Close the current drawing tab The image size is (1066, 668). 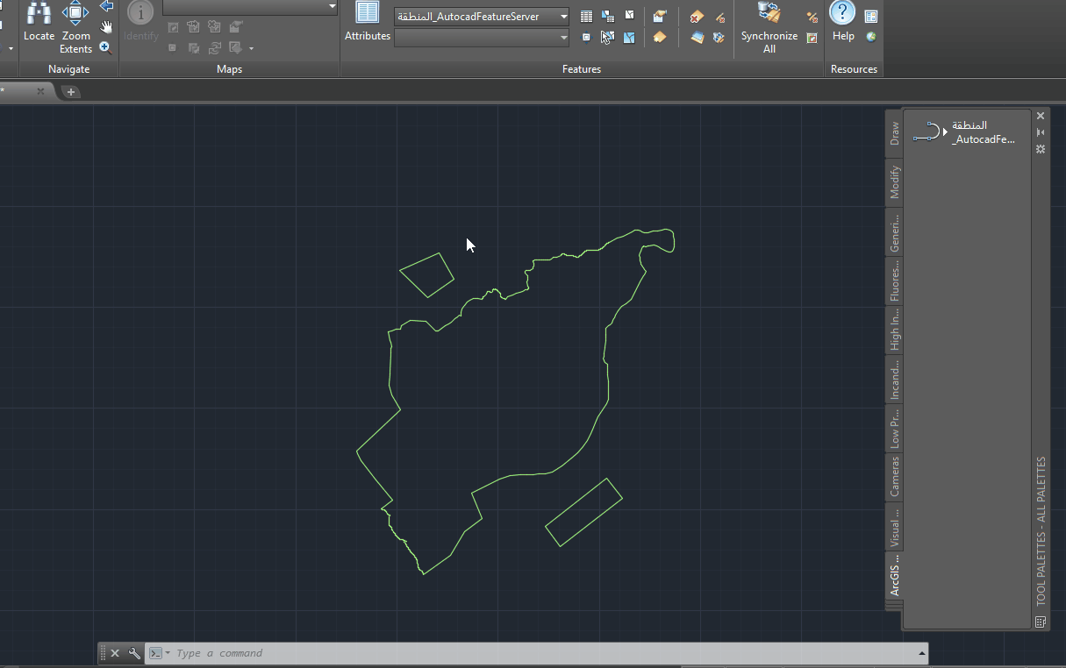tap(40, 91)
